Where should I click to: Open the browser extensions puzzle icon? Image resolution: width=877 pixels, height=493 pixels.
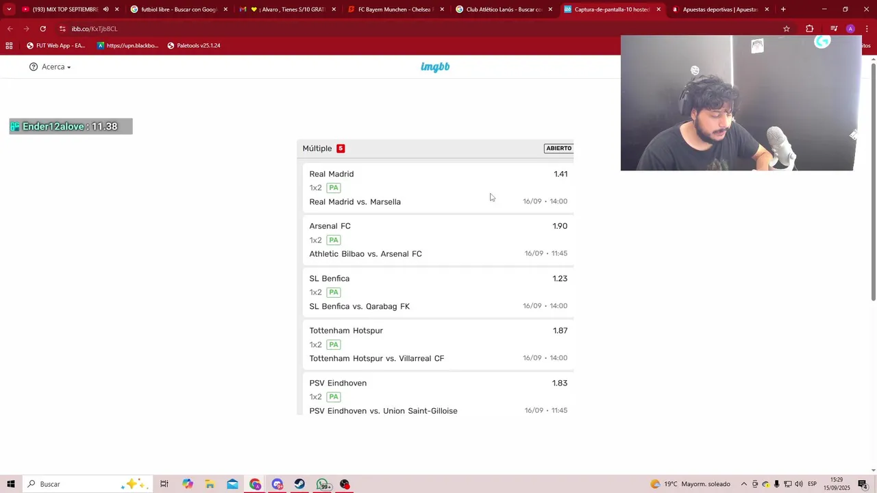(810, 29)
